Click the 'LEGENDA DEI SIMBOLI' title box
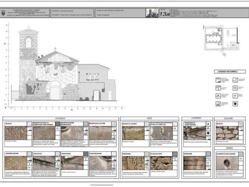 point(230,72)
